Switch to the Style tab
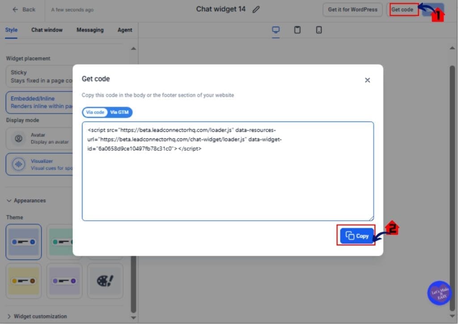 11,30
